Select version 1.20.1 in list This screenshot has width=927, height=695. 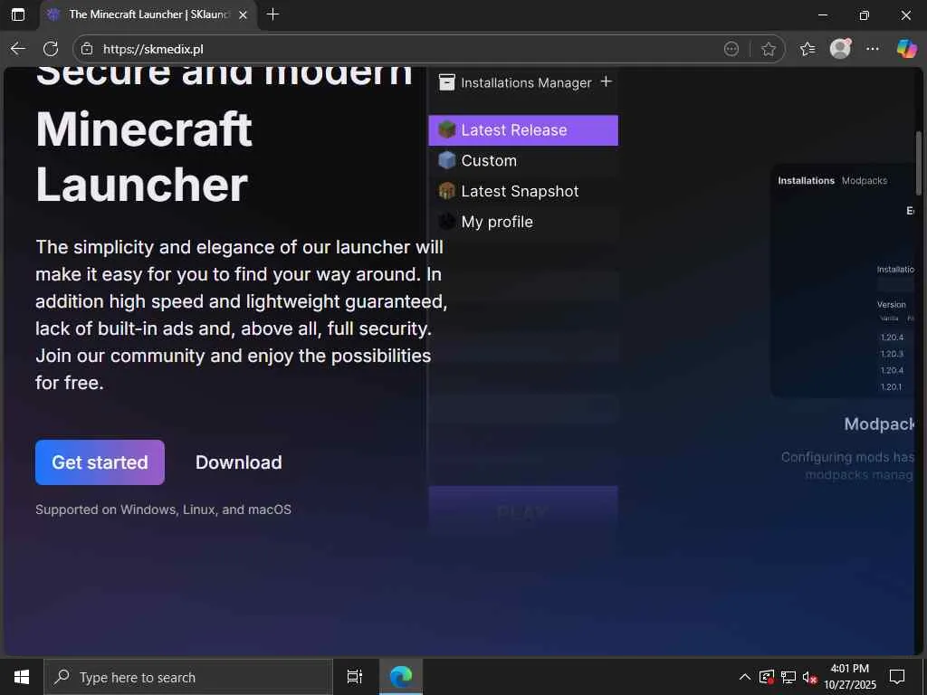[891, 387]
